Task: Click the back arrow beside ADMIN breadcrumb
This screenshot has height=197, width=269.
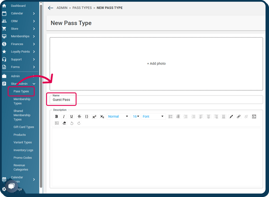Action: tap(50, 8)
